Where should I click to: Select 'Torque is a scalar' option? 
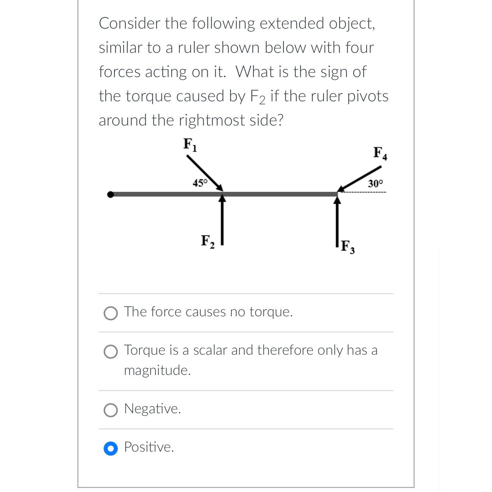[250, 350]
